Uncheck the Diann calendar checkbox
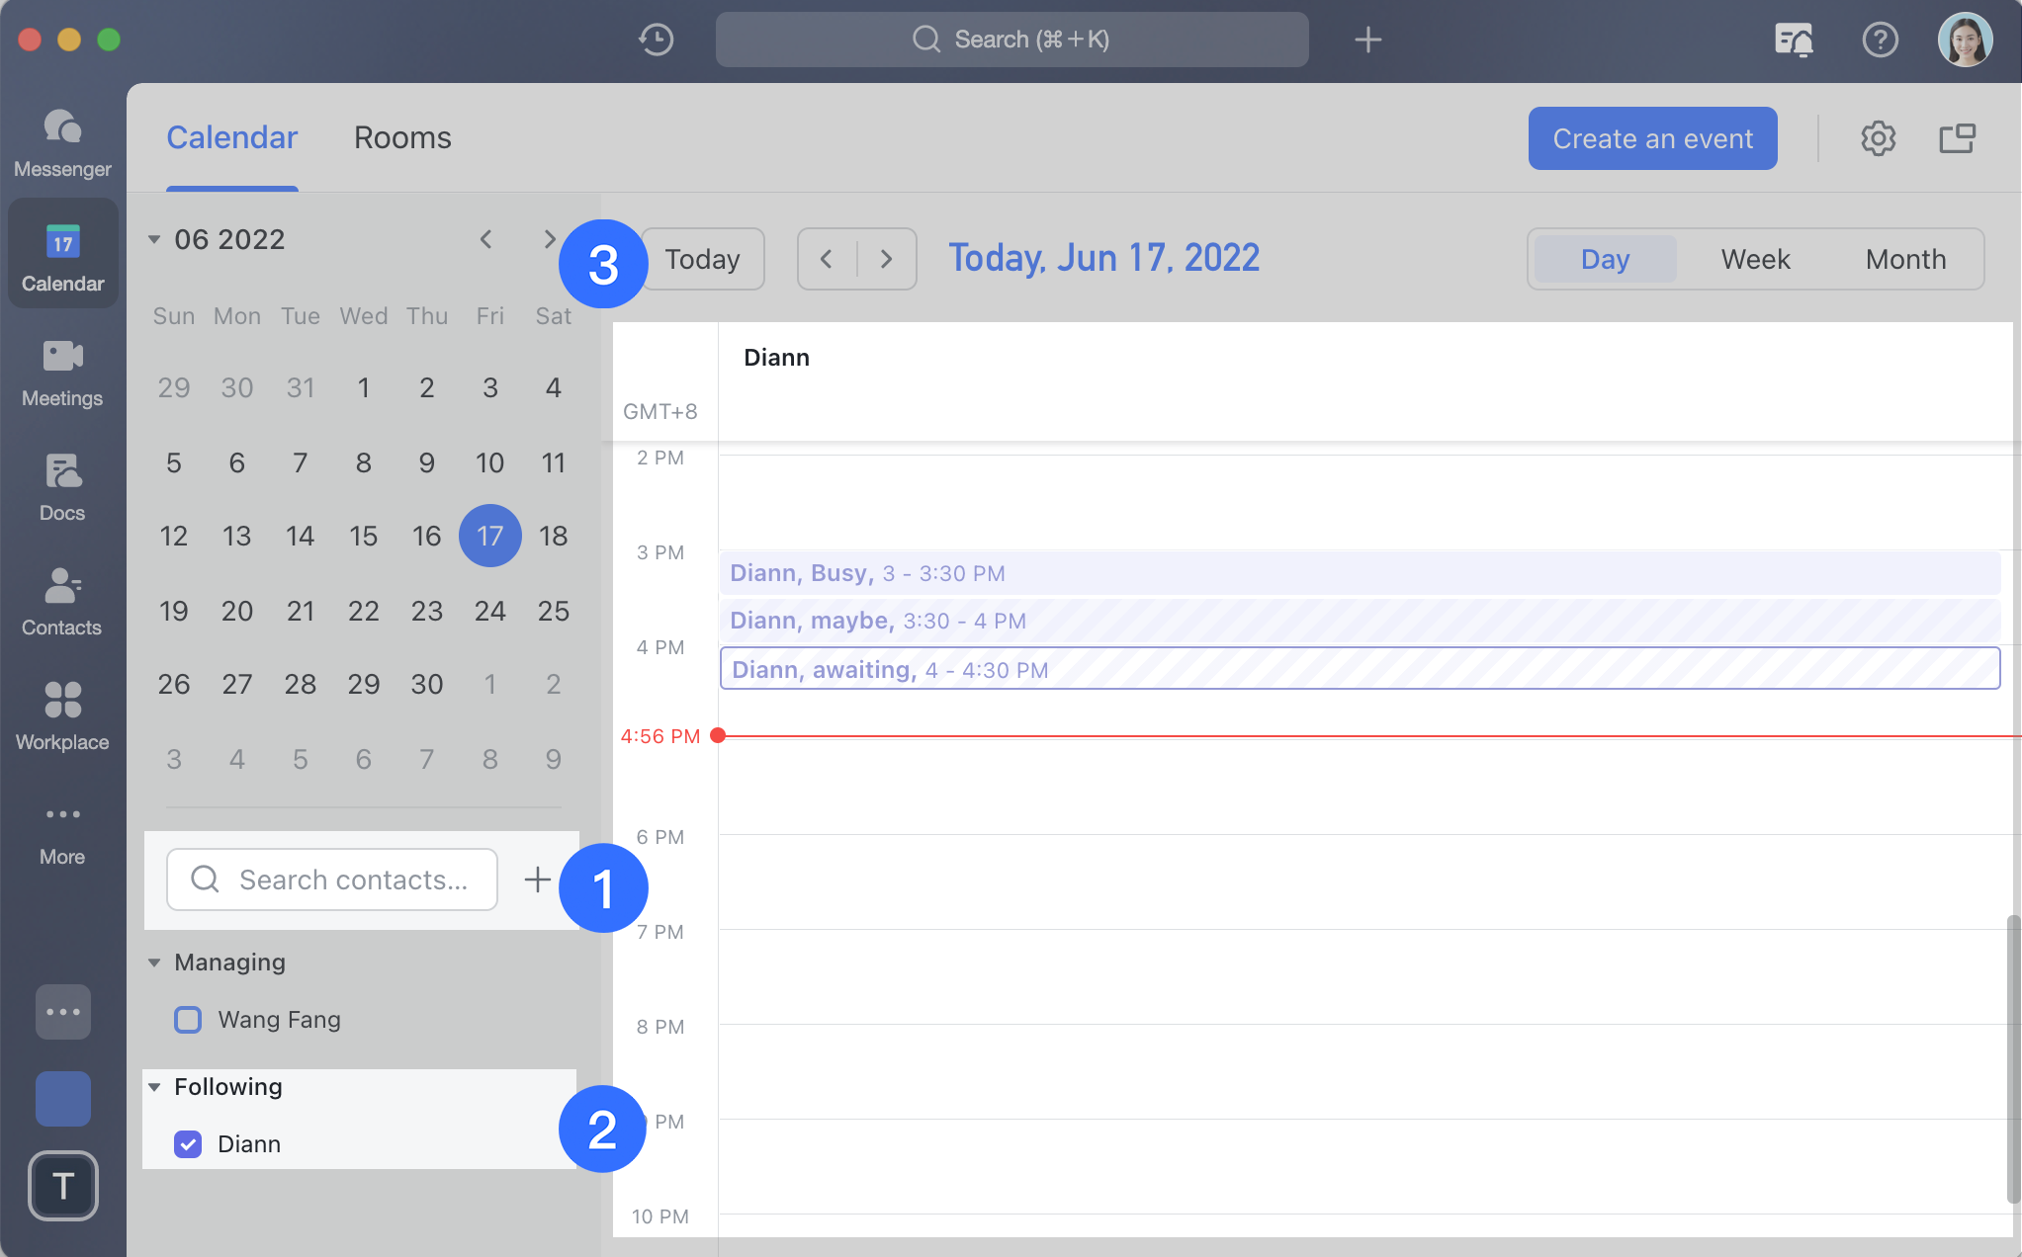 coord(187,1143)
